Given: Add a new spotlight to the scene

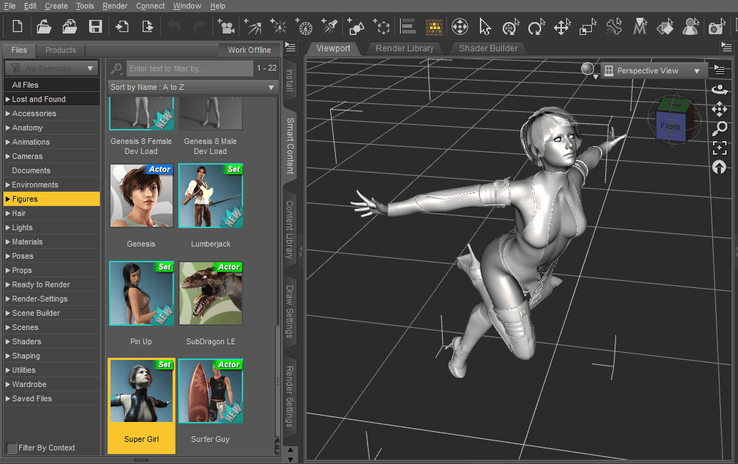Looking at the screenshot, I should pos(329,27).
